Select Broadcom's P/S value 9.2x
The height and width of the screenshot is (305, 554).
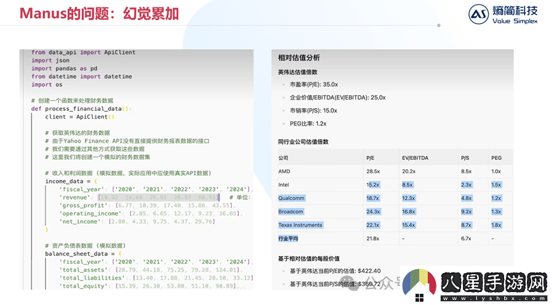(x=467, y=212)
